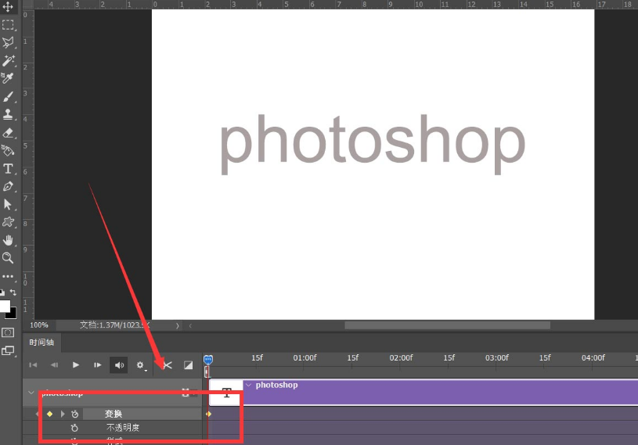Play the timeline animation

76,364
